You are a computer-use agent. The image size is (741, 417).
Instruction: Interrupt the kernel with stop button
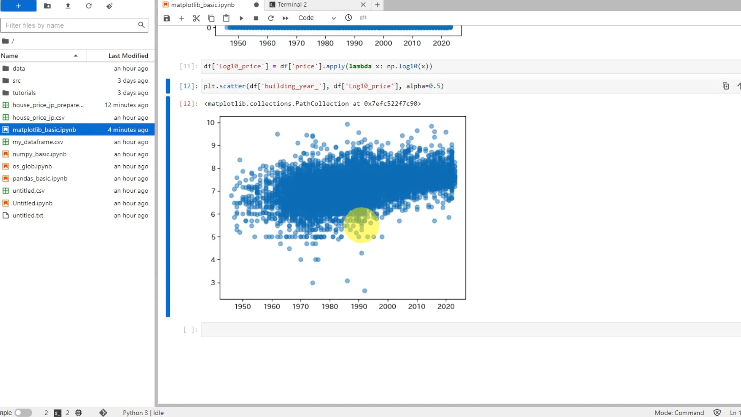point(256,18)
